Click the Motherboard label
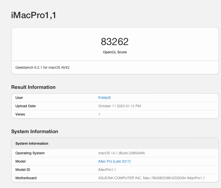The image size is (221, 188). tap(26, 178)
